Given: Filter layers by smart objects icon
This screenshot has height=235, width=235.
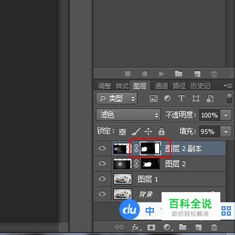Looking at the screenshot, I should [x=210, y=99].
